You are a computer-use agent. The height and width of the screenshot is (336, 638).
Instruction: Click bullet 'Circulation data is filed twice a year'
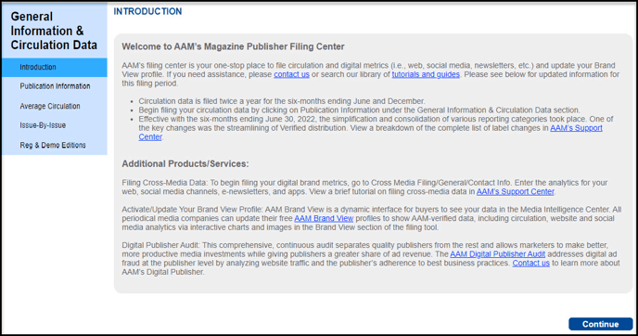pyautogui.click(x=282, y=101)
